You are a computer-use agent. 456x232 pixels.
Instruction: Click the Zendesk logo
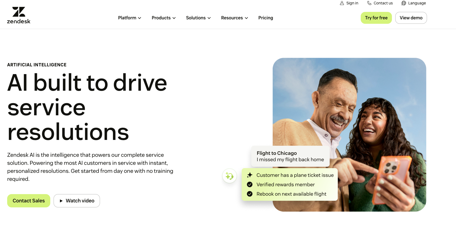(19, 15)
